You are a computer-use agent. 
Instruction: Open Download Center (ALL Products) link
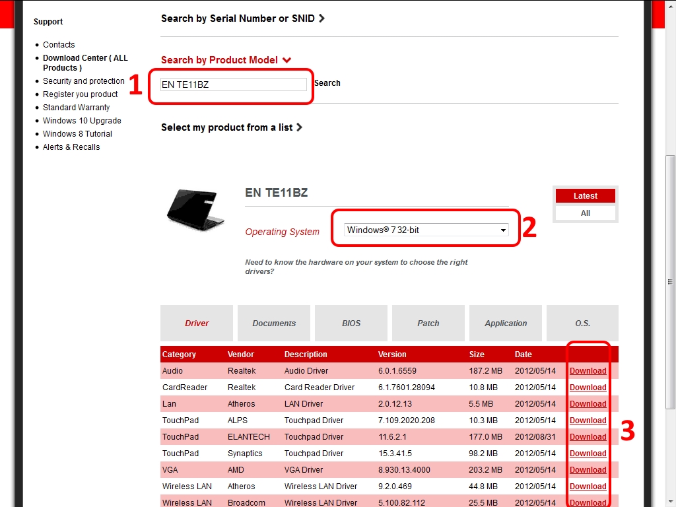tap(85, 63)
